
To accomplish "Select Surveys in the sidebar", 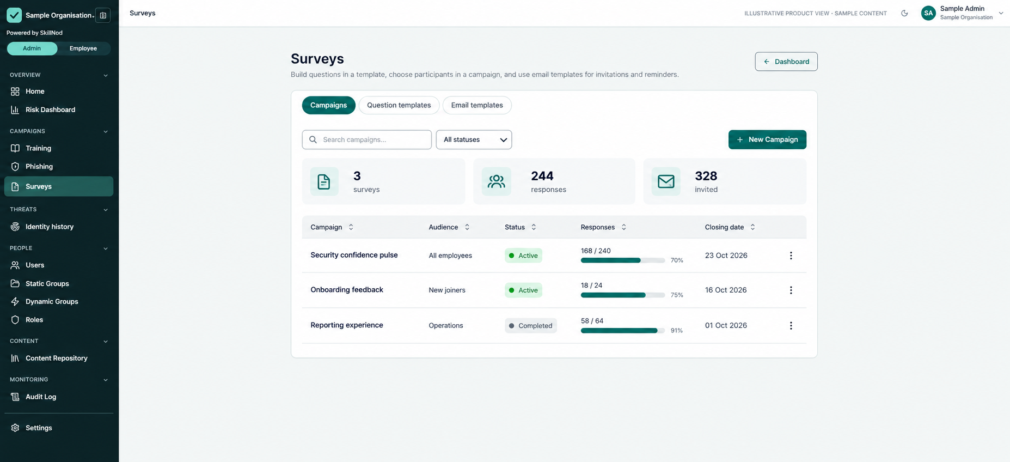I will tap(59, 186).
